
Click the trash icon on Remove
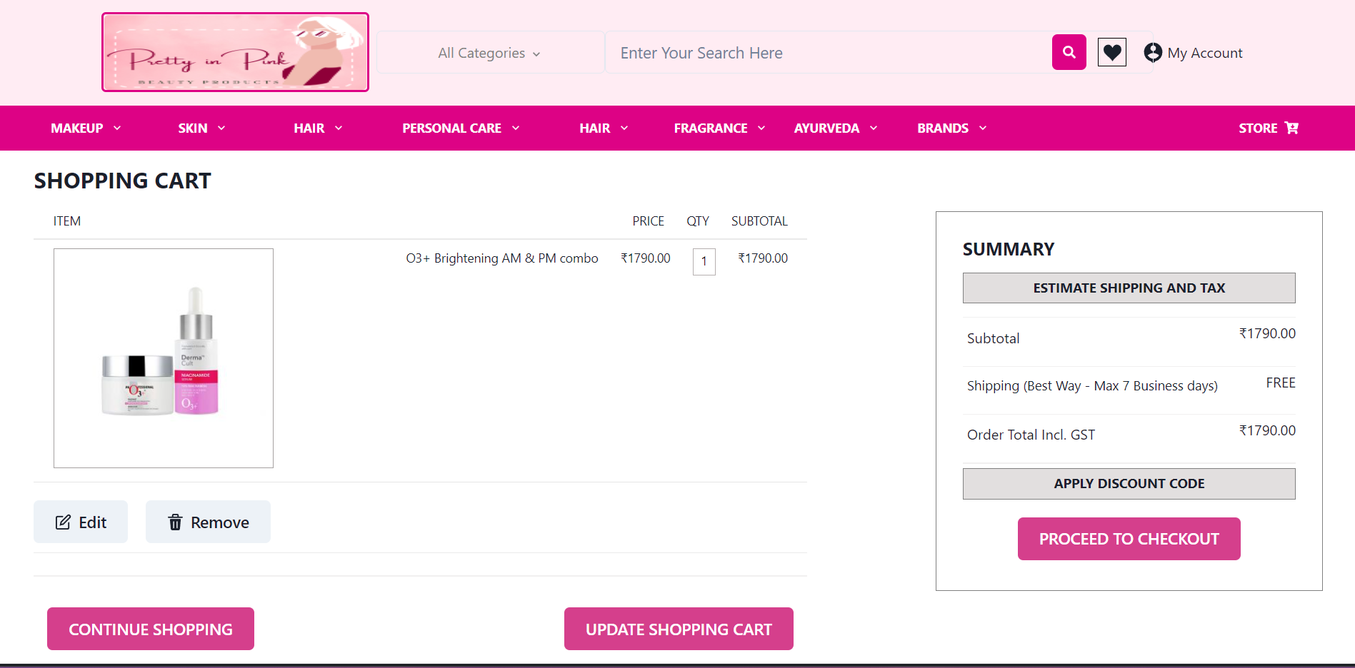click(175, 522)
